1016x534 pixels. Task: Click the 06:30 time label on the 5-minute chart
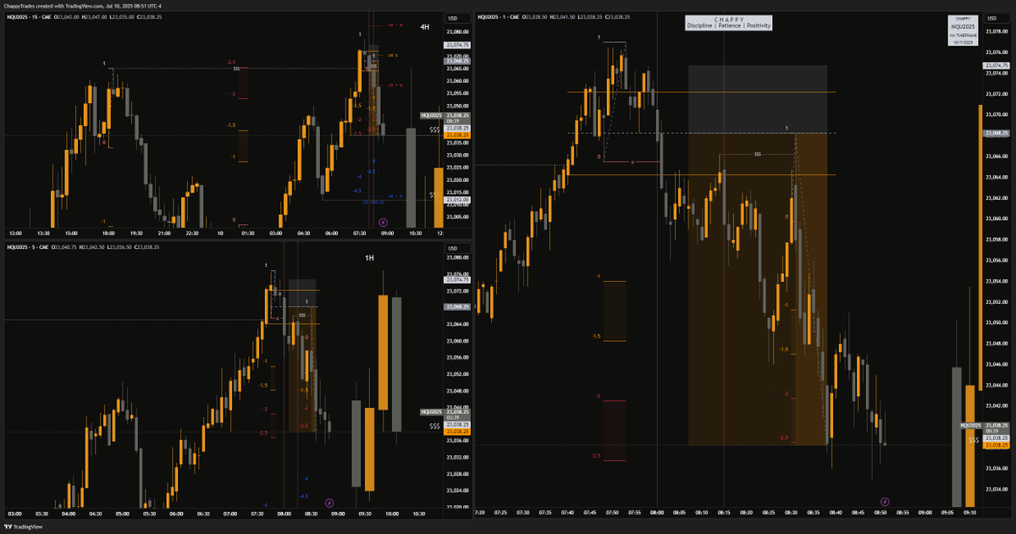click(x=203, y=514)
